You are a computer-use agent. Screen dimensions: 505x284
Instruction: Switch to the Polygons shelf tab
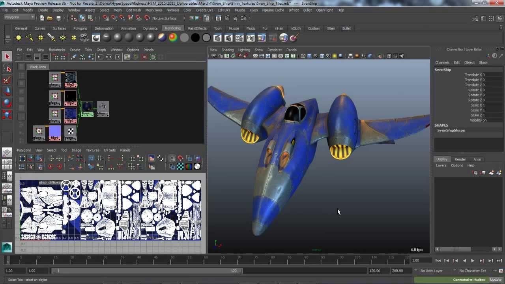point(80,28)
